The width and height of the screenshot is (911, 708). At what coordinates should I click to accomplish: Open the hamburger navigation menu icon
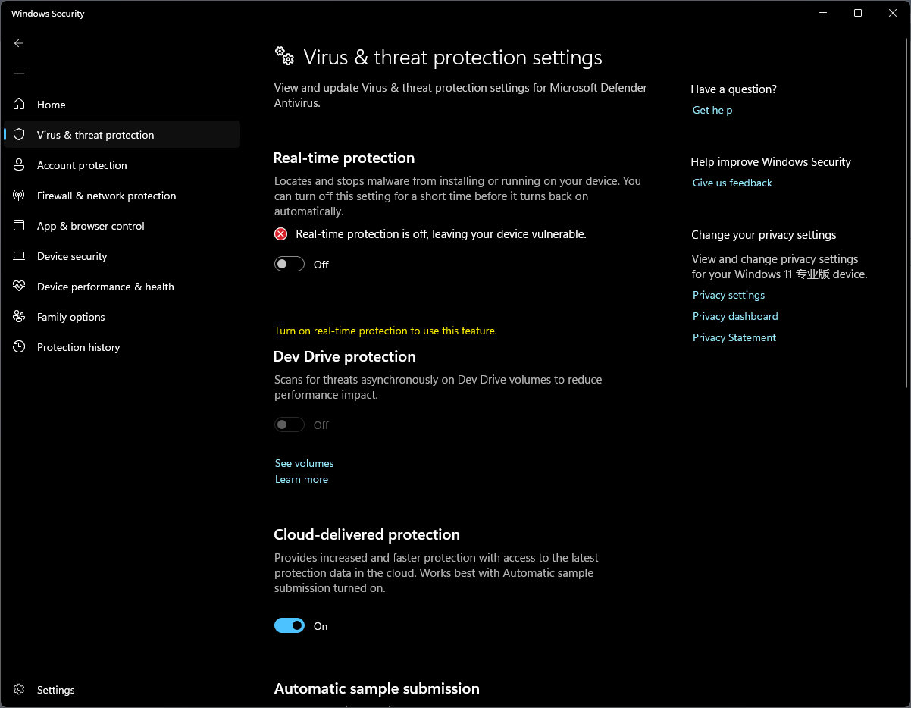[x=19, y=74]
